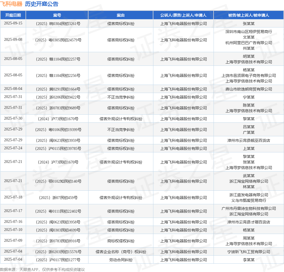Click the 案由 column header

(x=121, y=15)
